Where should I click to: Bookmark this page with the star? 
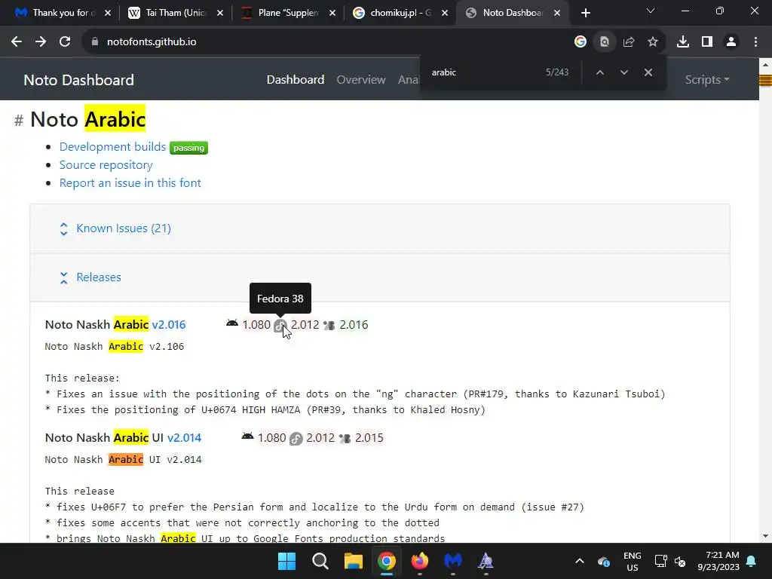[x=652, y=42]
